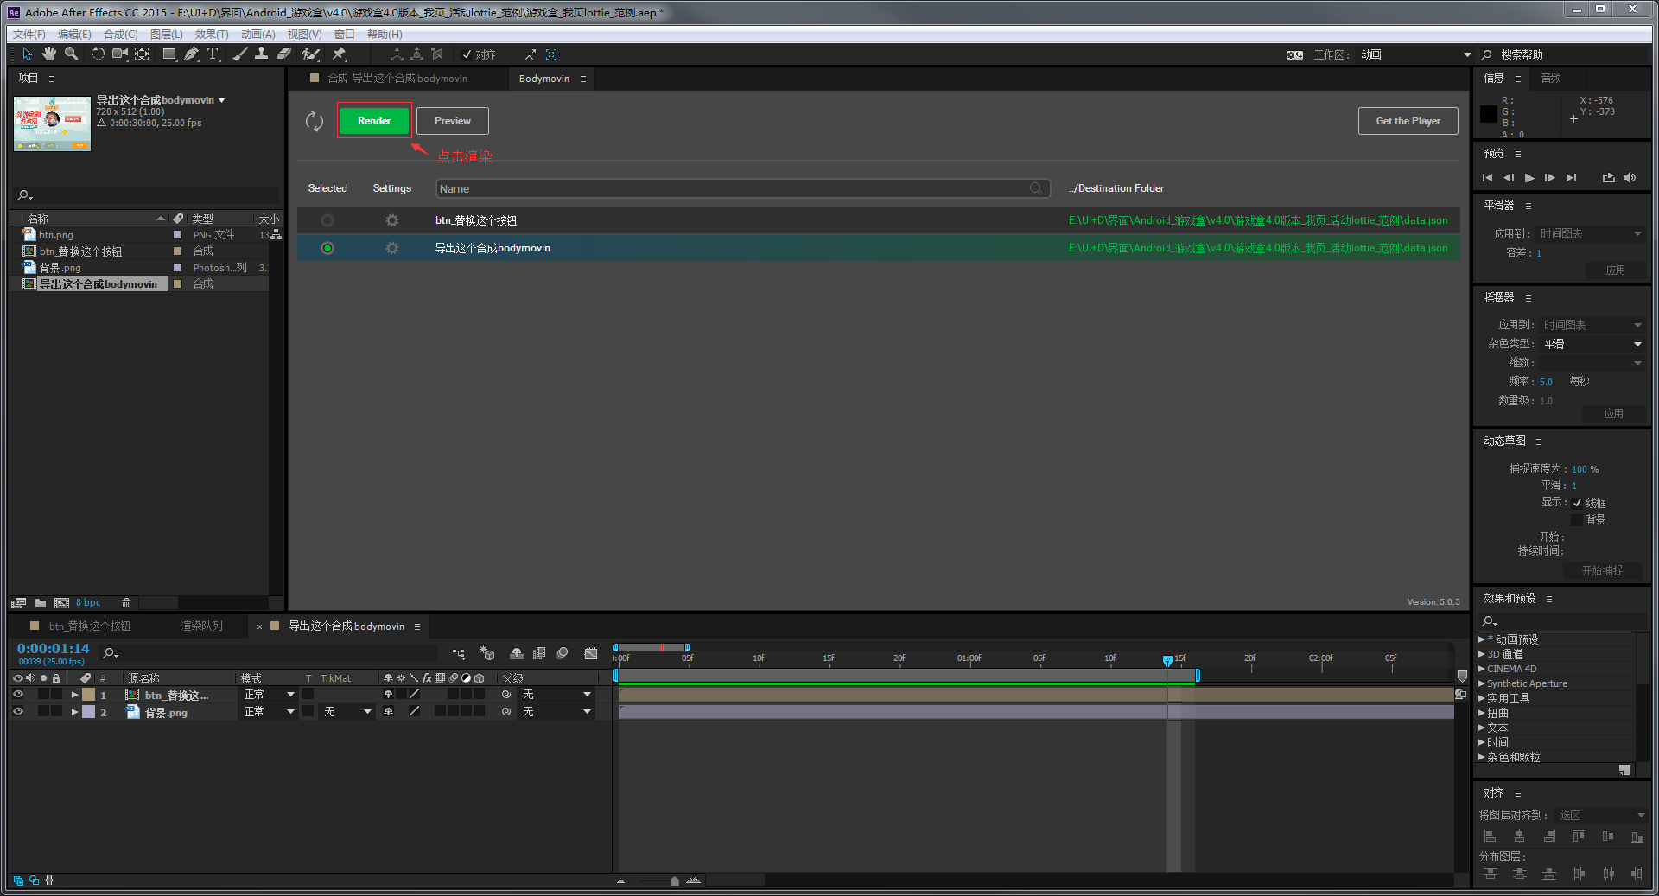Toggle the 线框 display checkbox
Viewport: 1659px width, 896px height.
(1577, 503)
